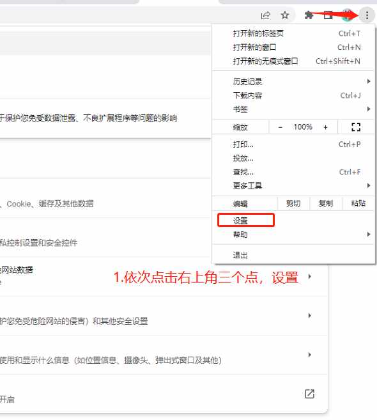Select 退出 to quit Chrome
The height and width of the screenshot is (420, 377).
click(294, 254)
